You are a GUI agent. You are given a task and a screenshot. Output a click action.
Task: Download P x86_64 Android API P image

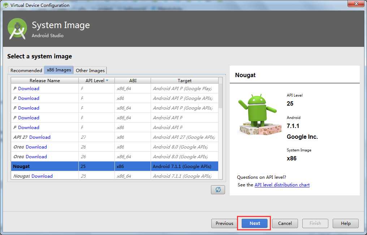[x=29, y=118]
